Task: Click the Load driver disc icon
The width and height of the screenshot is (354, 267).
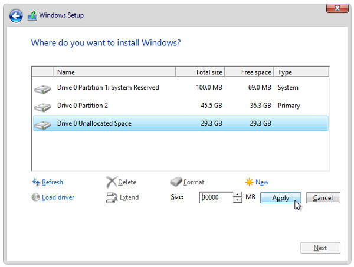Action: point(35,197)
